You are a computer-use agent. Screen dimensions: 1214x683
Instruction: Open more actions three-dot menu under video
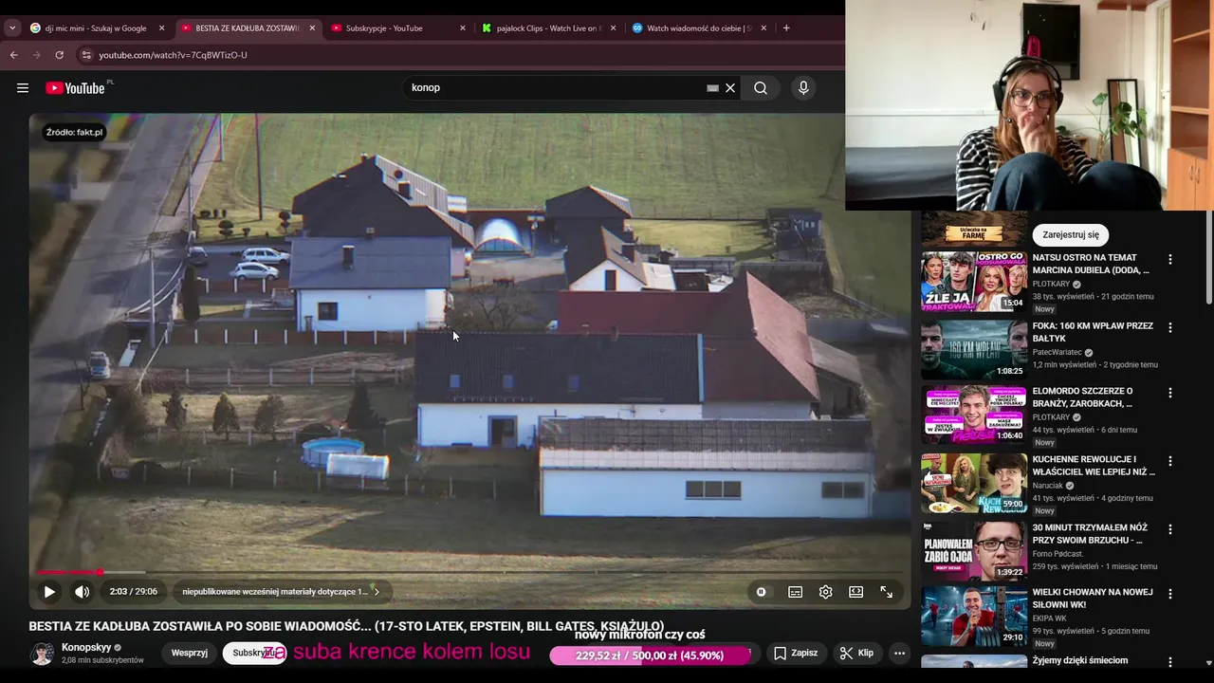[x=899, y=654]
